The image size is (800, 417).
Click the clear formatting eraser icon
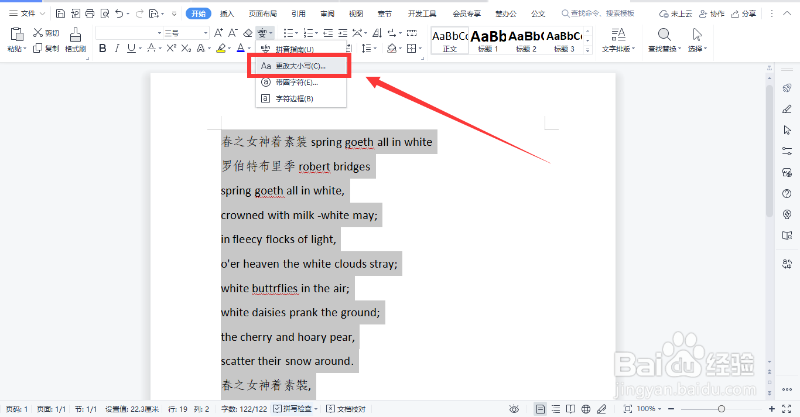248,33
